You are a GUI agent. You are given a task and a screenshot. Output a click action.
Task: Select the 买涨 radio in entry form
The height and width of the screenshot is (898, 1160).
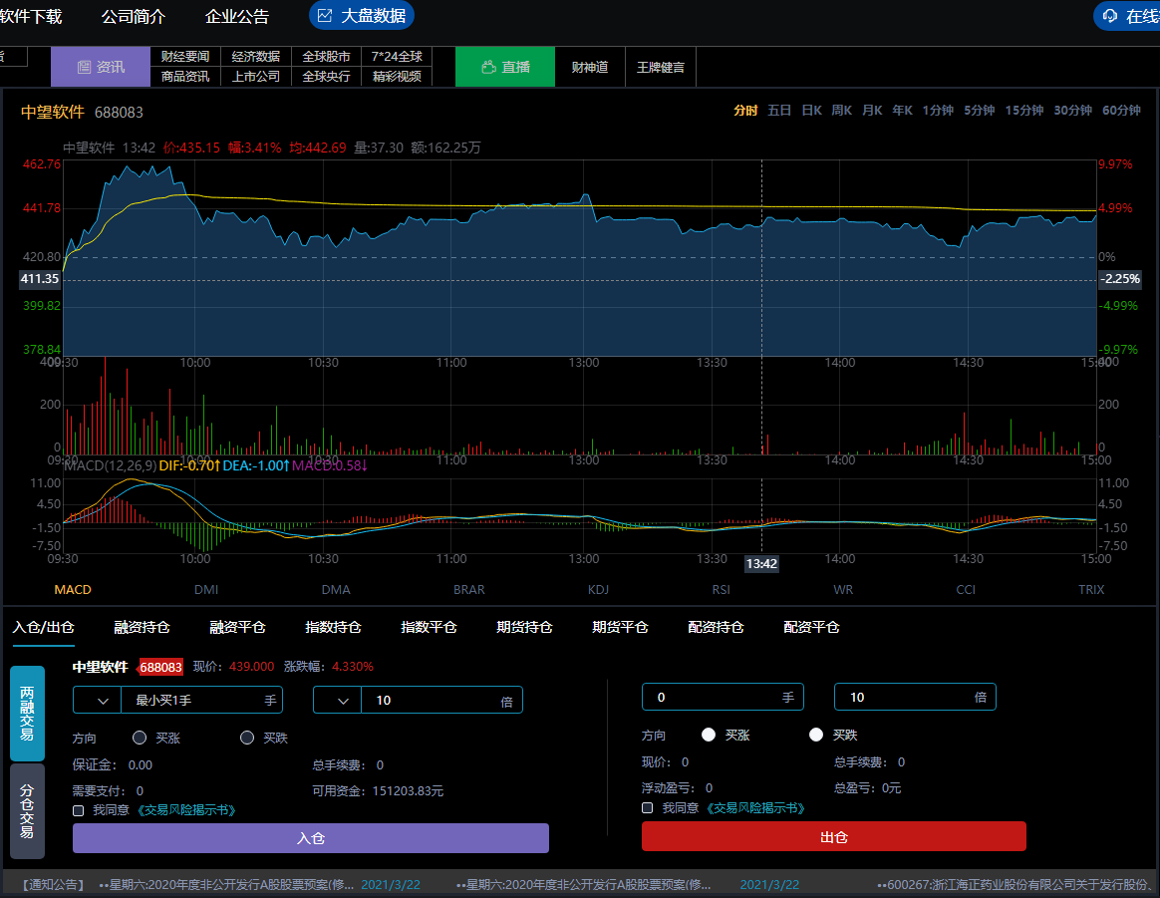tap(140, 739)
